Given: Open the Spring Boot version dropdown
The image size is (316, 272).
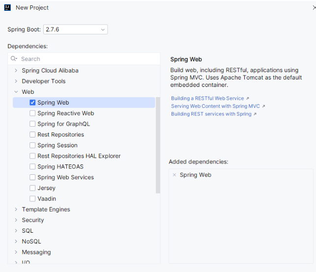Looking at the screenshot, I should click(75, 29).
